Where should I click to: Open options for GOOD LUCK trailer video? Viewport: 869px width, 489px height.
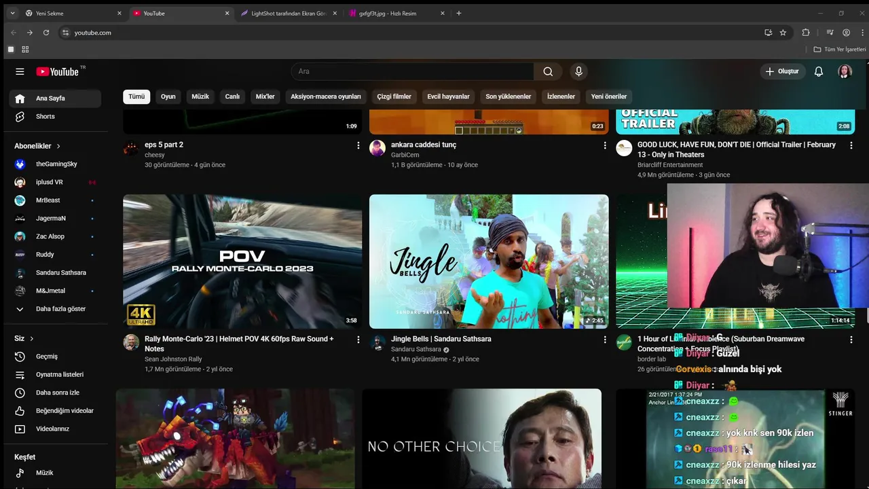point(851,145)
